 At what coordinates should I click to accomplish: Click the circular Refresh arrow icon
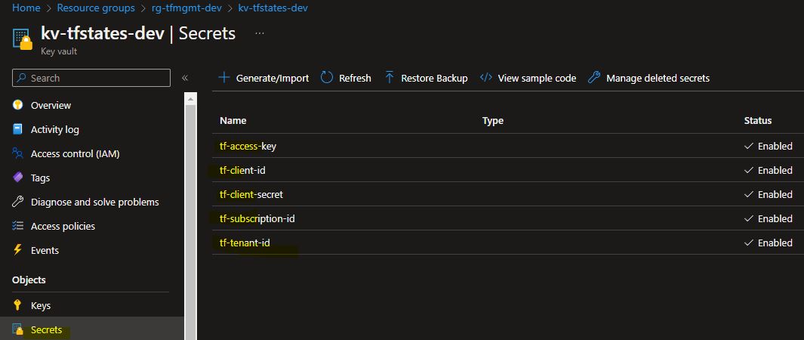tap(327, 77)
